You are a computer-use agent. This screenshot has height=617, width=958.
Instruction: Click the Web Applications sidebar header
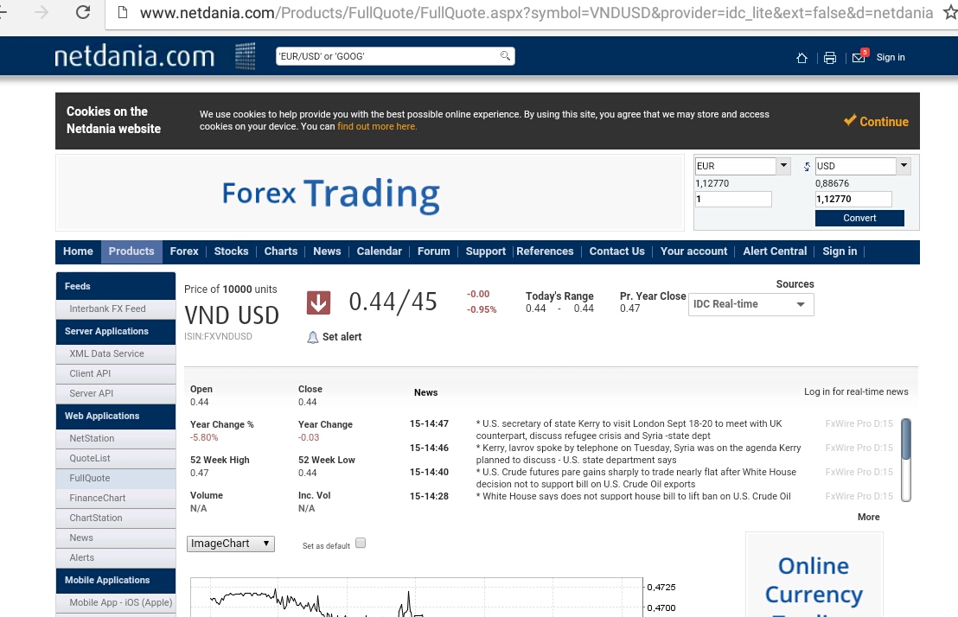pos(116,416)
